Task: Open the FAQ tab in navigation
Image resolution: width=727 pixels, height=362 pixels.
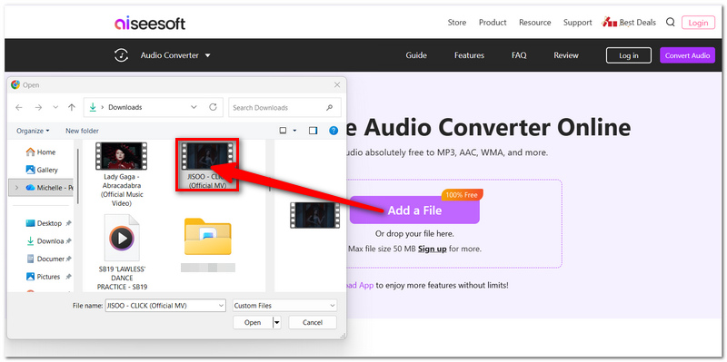Action: 519,55
